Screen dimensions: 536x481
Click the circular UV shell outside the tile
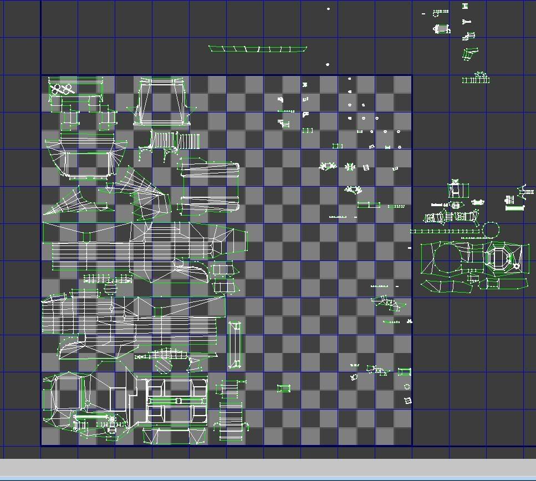(491, 229)
